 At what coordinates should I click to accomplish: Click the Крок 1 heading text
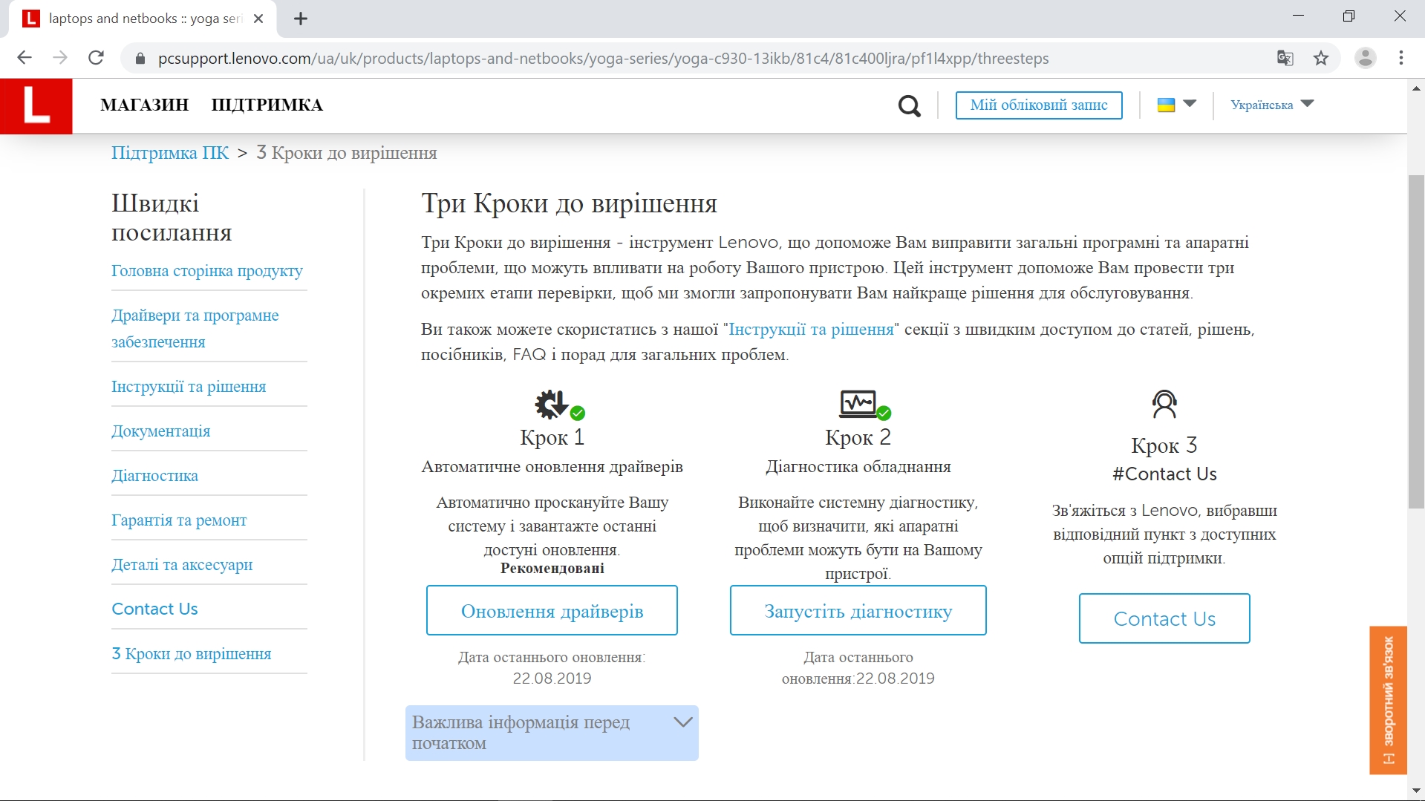click(x=552, y=437)
